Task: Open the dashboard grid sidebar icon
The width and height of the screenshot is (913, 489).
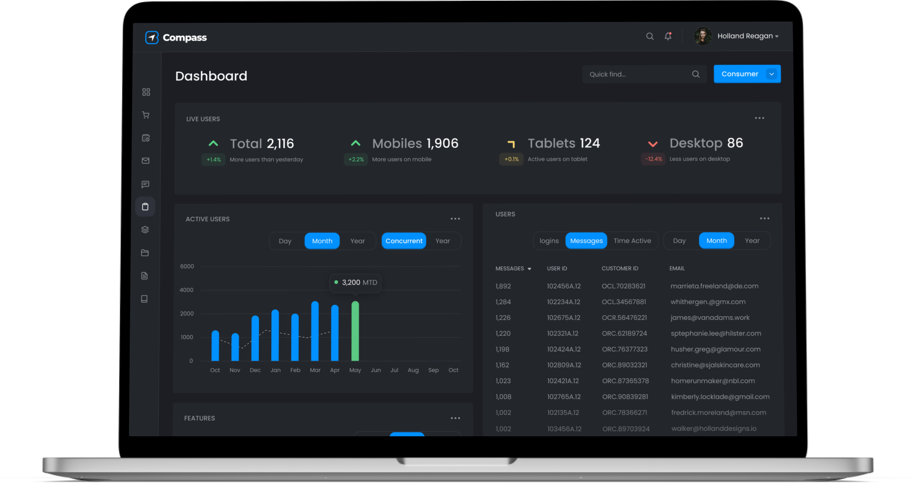Action: [146, 92]
